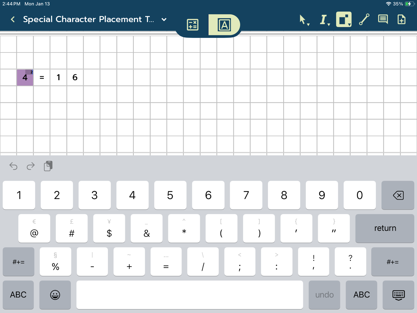
Task: Tap the purple highlighted cell containing 4
Action: (x=25, y=77)
